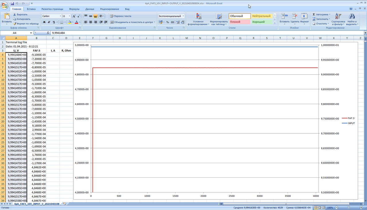Decrease decimal places
This screenshot has width=367, height=210.
pos(183,22)
